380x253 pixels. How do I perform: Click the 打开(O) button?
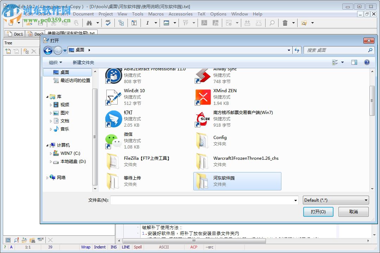318,212
